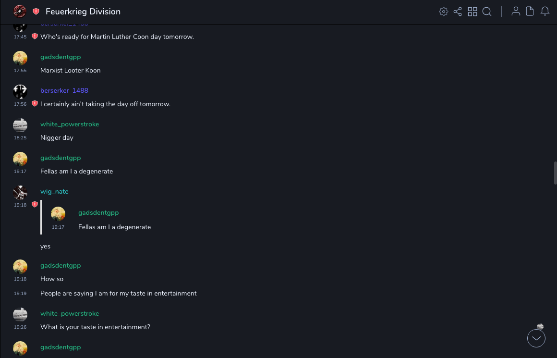
Task: Click the document file icon in header
Action: [x=530, y=12]
